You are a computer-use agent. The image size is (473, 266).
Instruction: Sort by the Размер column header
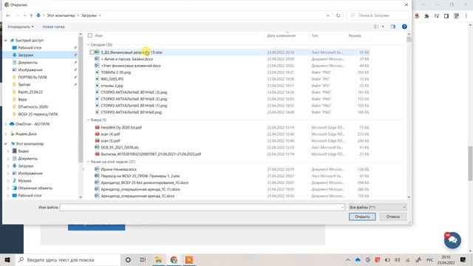[x=355, y=35]
